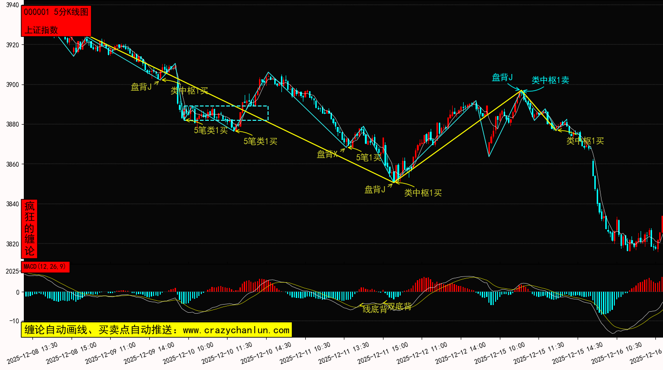Select the 上证指数 index name label
Screen dimensions: 663x370
pos(41,30)
